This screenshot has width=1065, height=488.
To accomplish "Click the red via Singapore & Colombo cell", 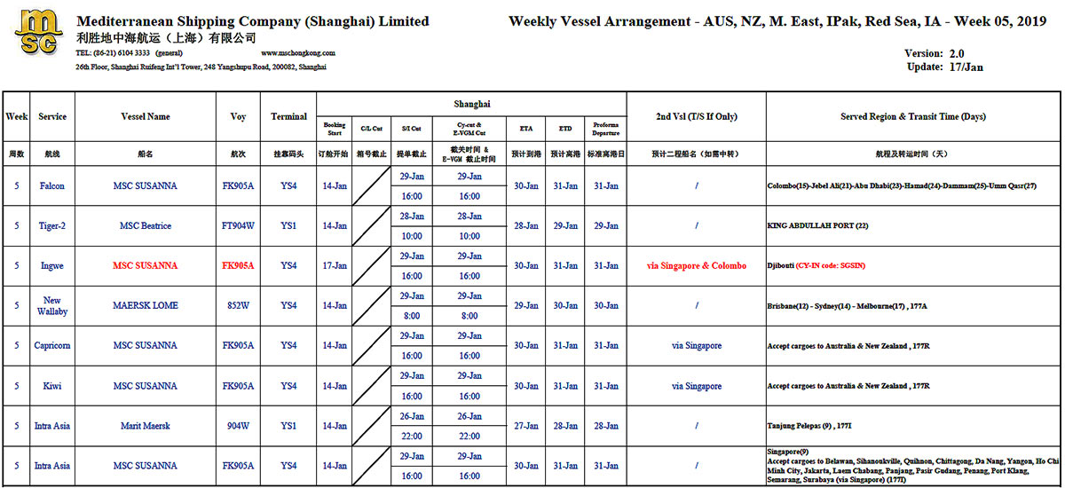I will (697, 266).
